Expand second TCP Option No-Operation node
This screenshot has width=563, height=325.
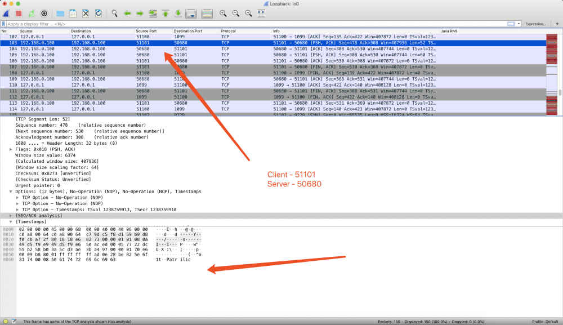17,204
